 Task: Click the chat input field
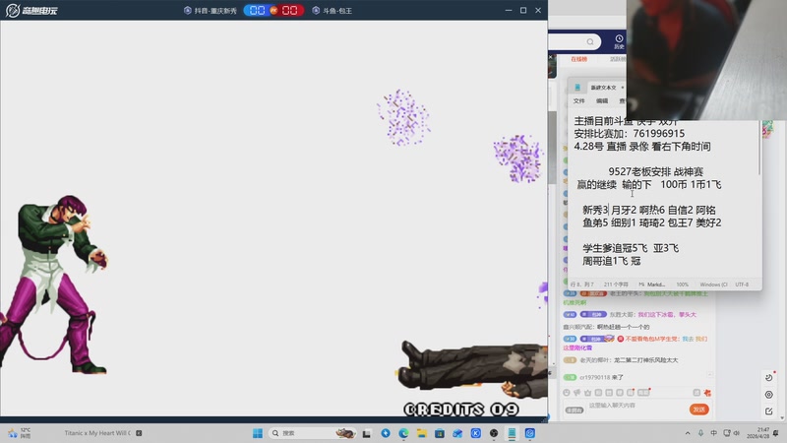click(636, 406)
